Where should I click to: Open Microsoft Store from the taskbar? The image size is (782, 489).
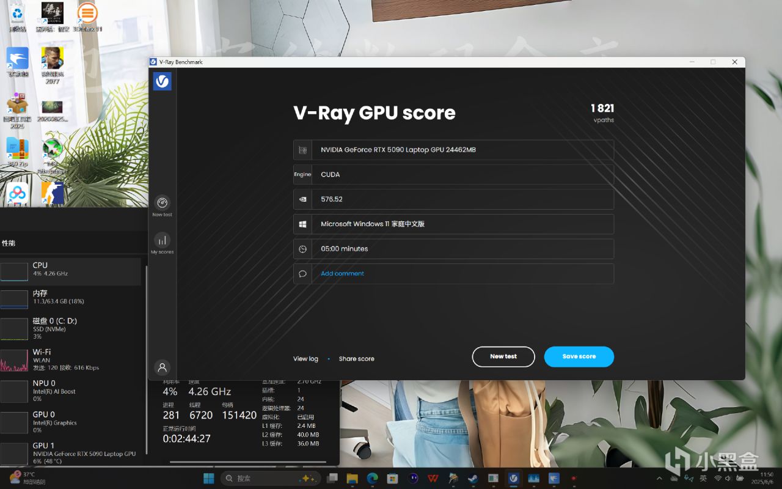[x=392, y=478]
